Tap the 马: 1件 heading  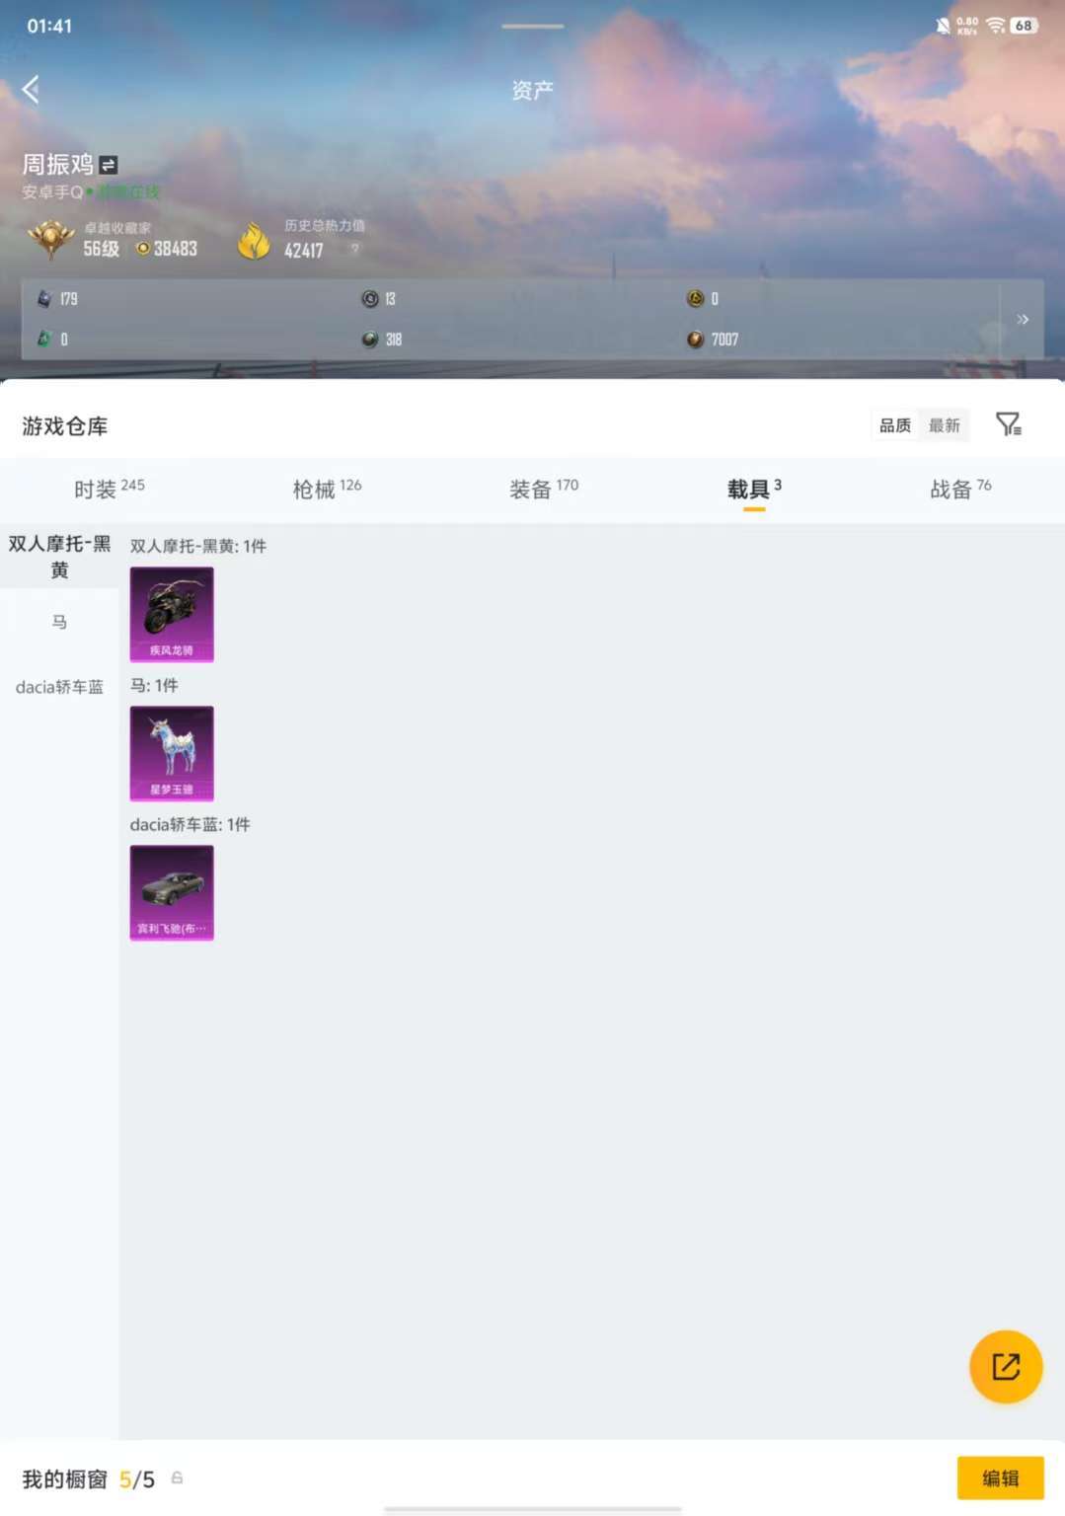[x=154, y=685]
